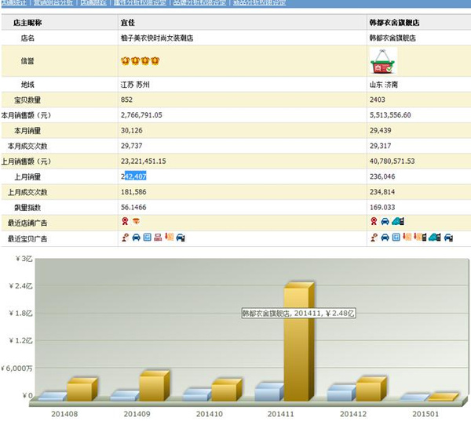The height and width of the screenshot is (421, 471).
Task: Click the region value 山东 济南
Action: (384, 85)
